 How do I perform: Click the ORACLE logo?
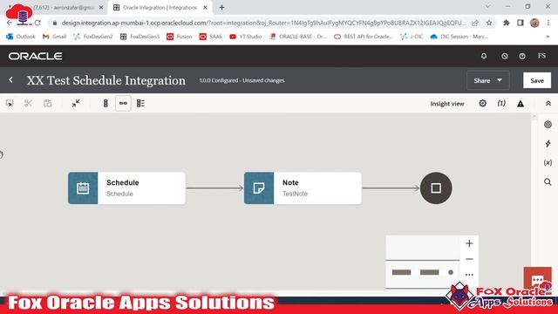[35, 56]
